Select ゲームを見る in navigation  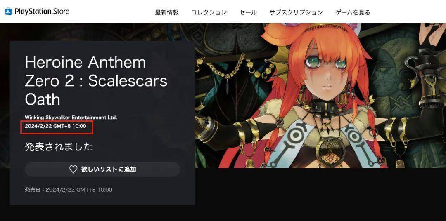(353, 12)
